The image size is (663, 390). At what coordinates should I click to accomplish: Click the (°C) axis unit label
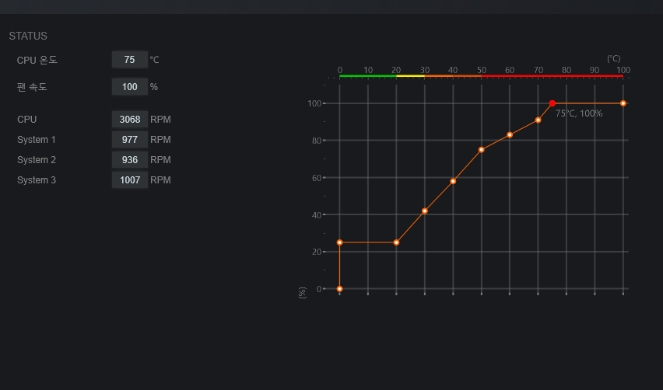pos(613,58)
